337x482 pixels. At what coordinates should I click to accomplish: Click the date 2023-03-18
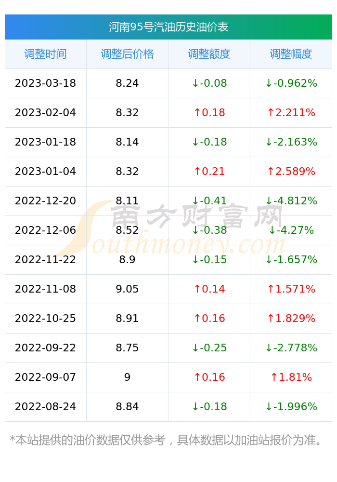[x=45, y=83]
